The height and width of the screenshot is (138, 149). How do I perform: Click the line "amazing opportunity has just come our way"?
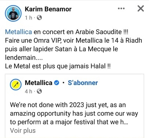pyautogui.click(x=74, y=114)
